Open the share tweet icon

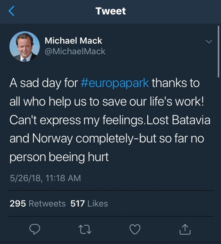[x=185, y=230]
